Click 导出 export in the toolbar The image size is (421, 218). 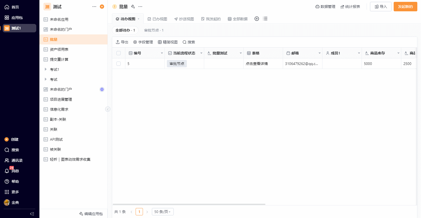(122, 42)
